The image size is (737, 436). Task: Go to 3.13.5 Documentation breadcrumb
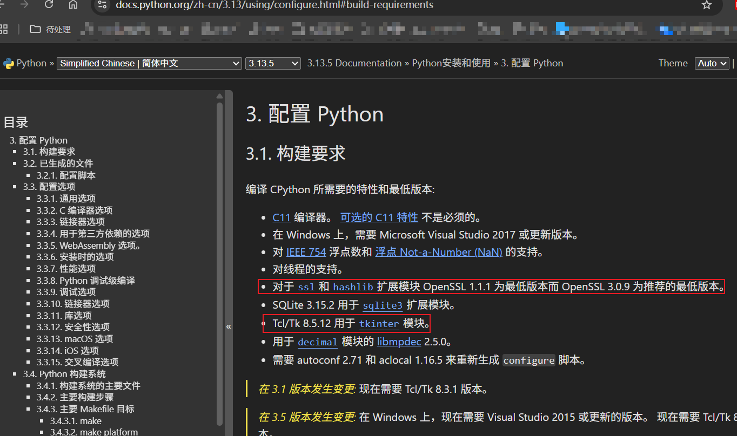(354, 63)
